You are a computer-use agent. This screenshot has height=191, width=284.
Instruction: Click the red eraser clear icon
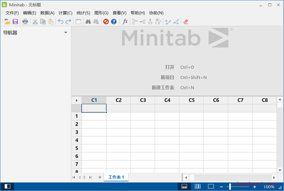point(186,22)
